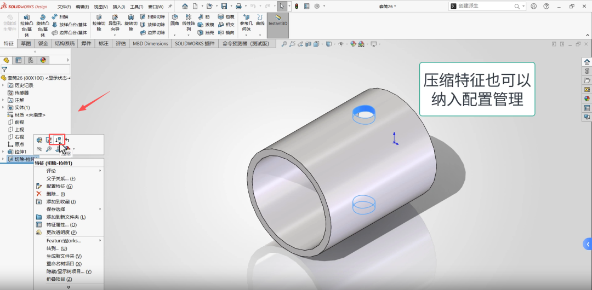Open the ConfigurationManager tab icon

coord(31,60)
